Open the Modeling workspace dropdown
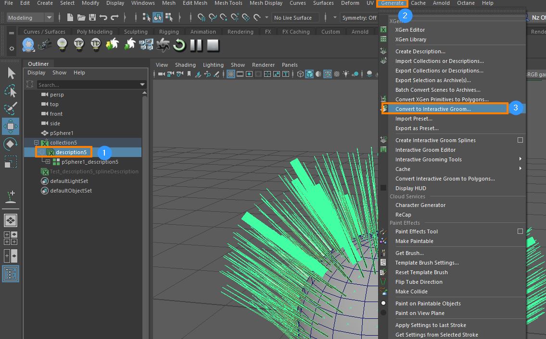 pos(30,18)
